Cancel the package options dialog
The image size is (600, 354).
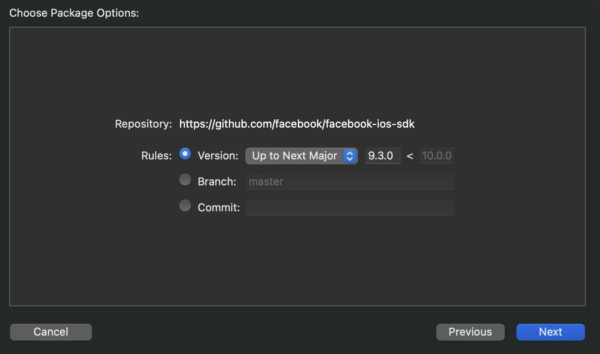(x=51, y=332)
